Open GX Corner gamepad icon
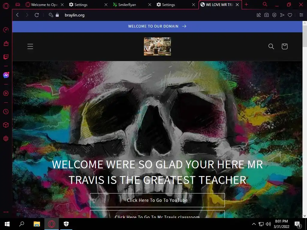307x230 pixels. click(18, 4)
